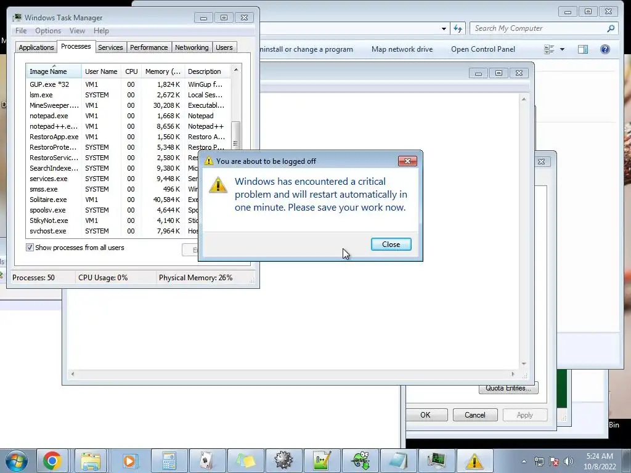
Task: Launch Windows Media Player from taskbar
Action: [129, 461]
